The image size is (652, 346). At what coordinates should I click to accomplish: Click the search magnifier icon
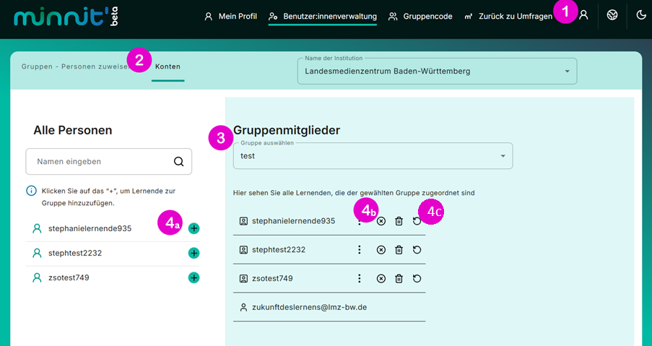point(179,161)
